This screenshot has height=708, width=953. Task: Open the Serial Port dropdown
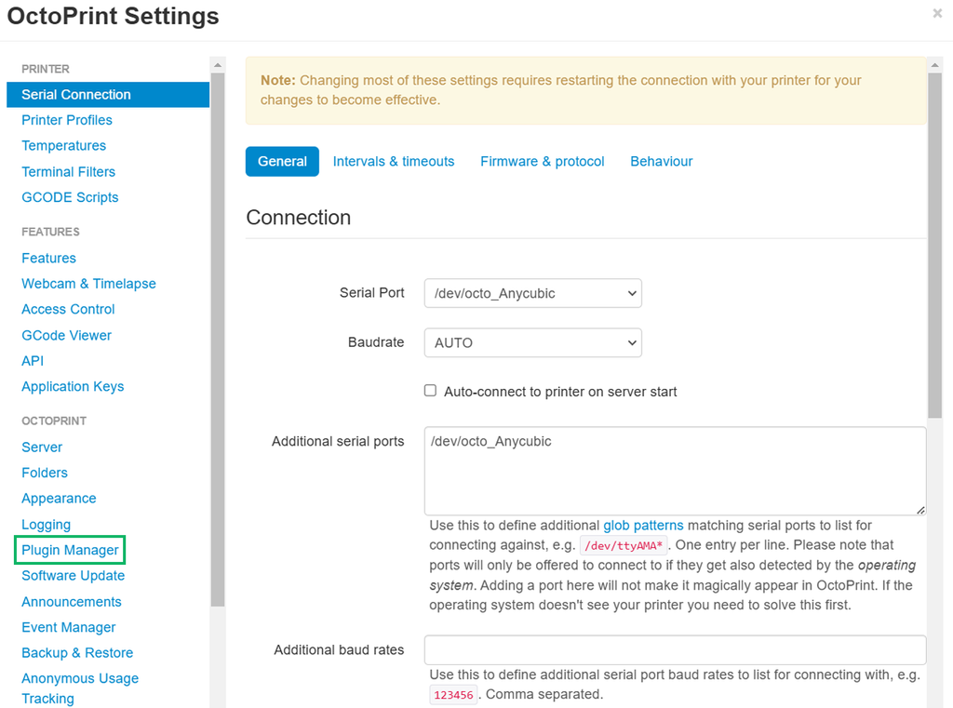[x=532, y=293]
